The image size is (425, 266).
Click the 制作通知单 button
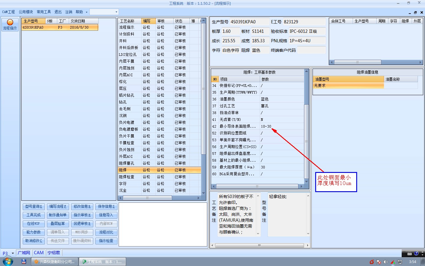(58, 215)
